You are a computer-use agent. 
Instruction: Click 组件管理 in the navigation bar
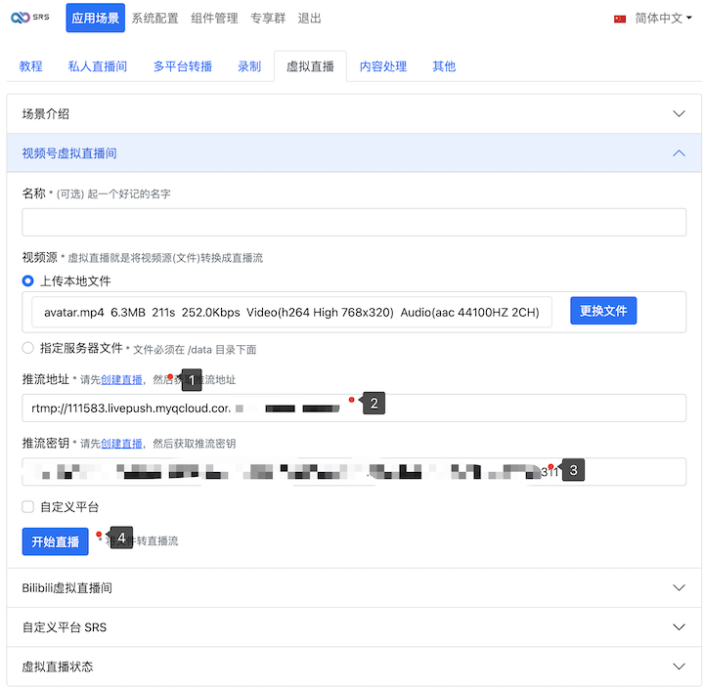pos(212,19)
